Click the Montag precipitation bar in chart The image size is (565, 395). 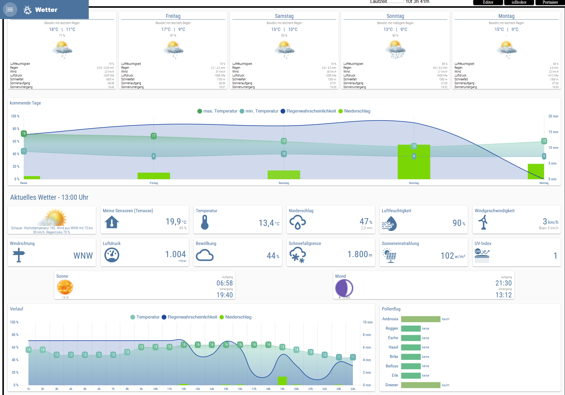[536, 171]
